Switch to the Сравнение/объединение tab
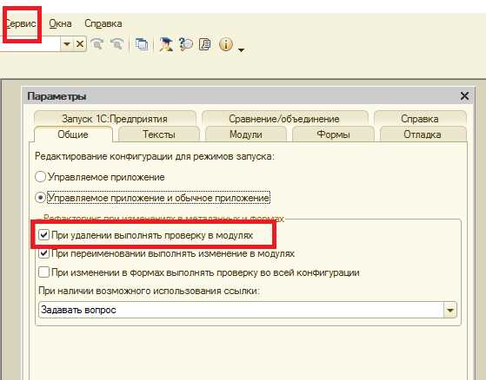 tap(284, 118)
